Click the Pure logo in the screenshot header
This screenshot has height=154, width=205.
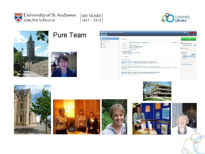coord(104,32)
